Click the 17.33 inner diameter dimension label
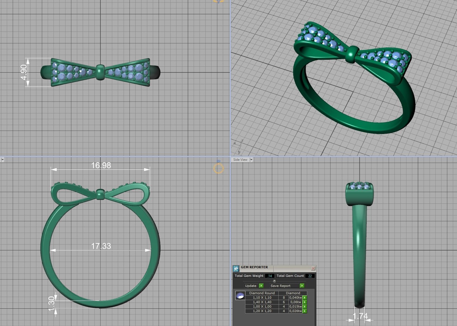 tap(101, 246)
